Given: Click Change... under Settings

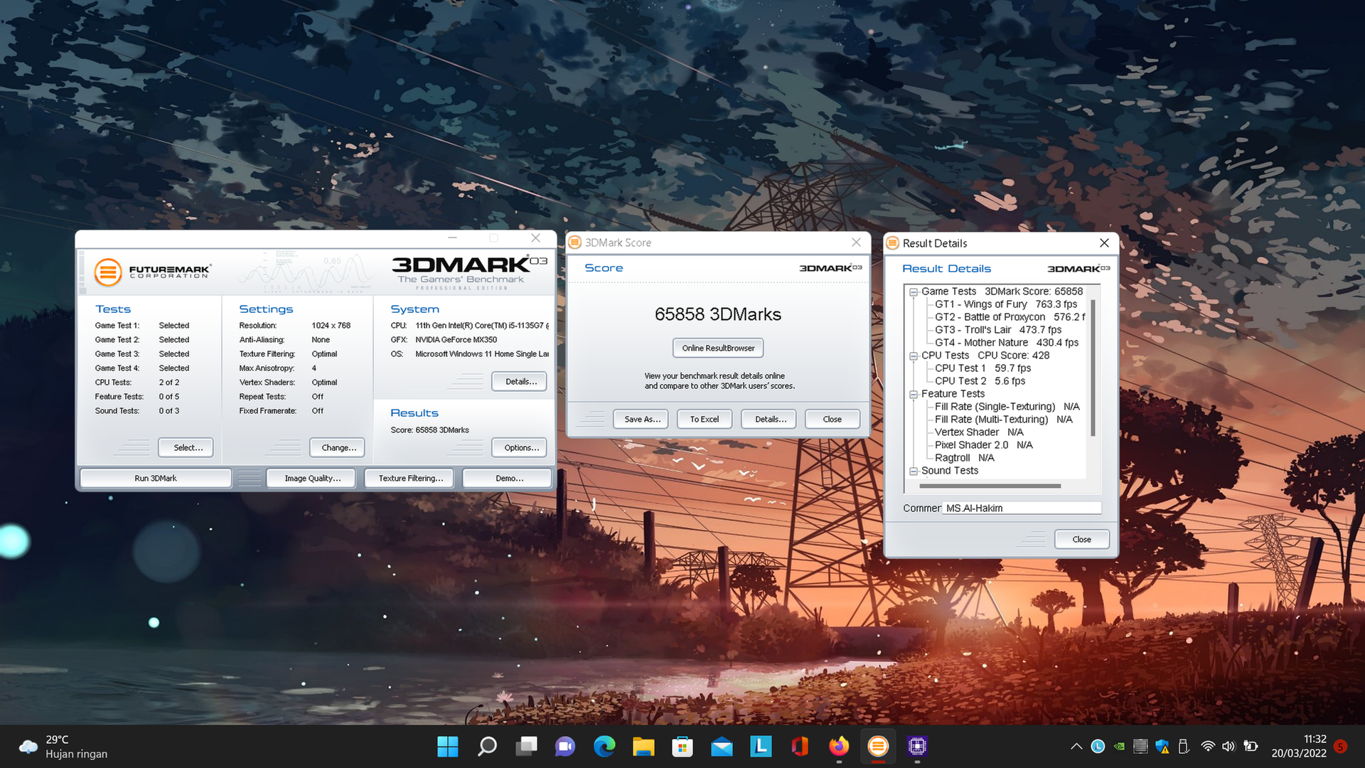Looking at the screenshot, I should [338, 448].
